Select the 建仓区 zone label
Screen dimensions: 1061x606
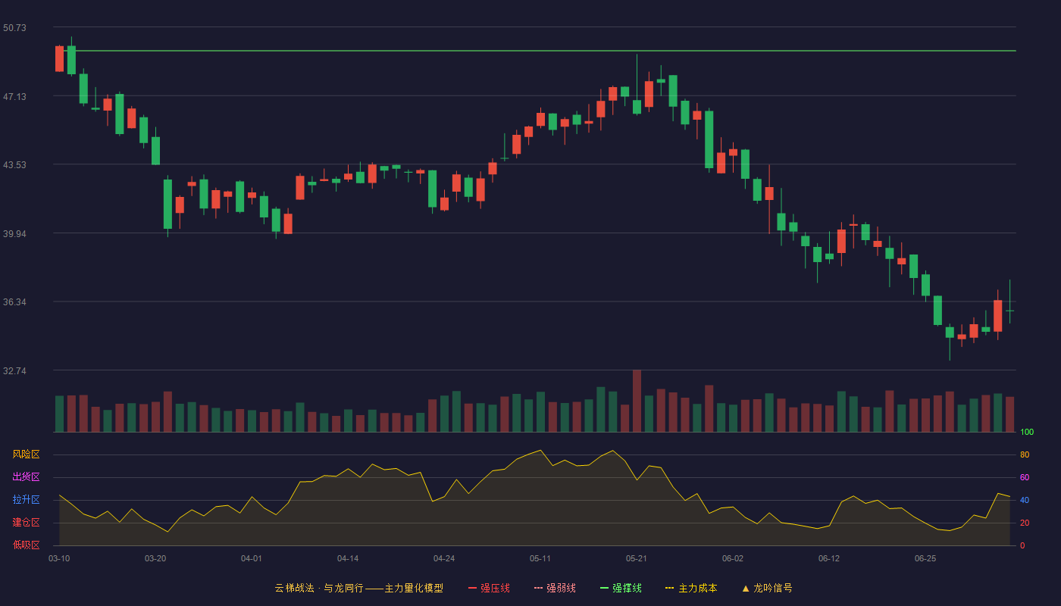[x=26, y=523]
